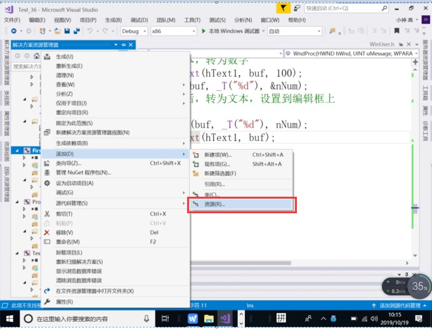Select 清理(N) in context menu
The width and height of the screenshot is (432, 330).
115,76
